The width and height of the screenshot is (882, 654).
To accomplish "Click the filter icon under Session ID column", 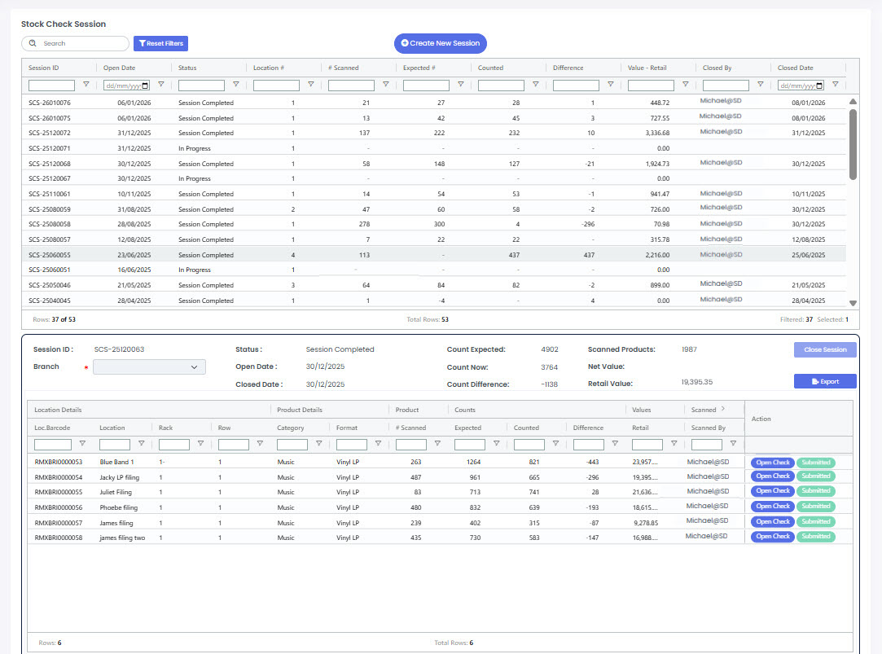I will tap(86, 85).
